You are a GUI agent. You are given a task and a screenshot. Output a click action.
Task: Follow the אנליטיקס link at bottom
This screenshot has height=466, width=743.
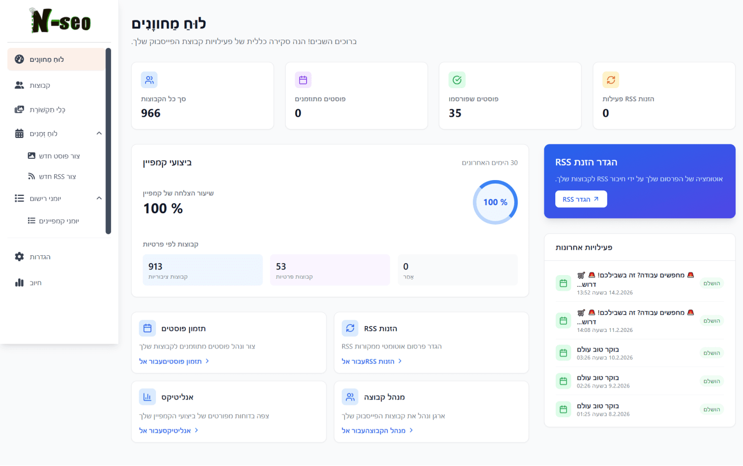coord(168,431)
